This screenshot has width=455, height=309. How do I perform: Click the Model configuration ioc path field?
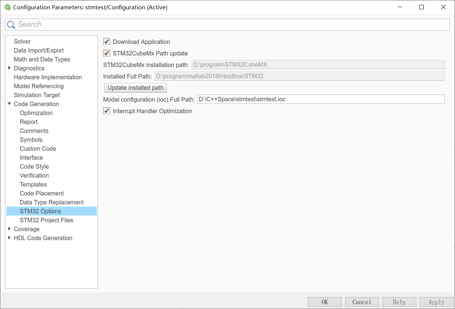point(321,99)
